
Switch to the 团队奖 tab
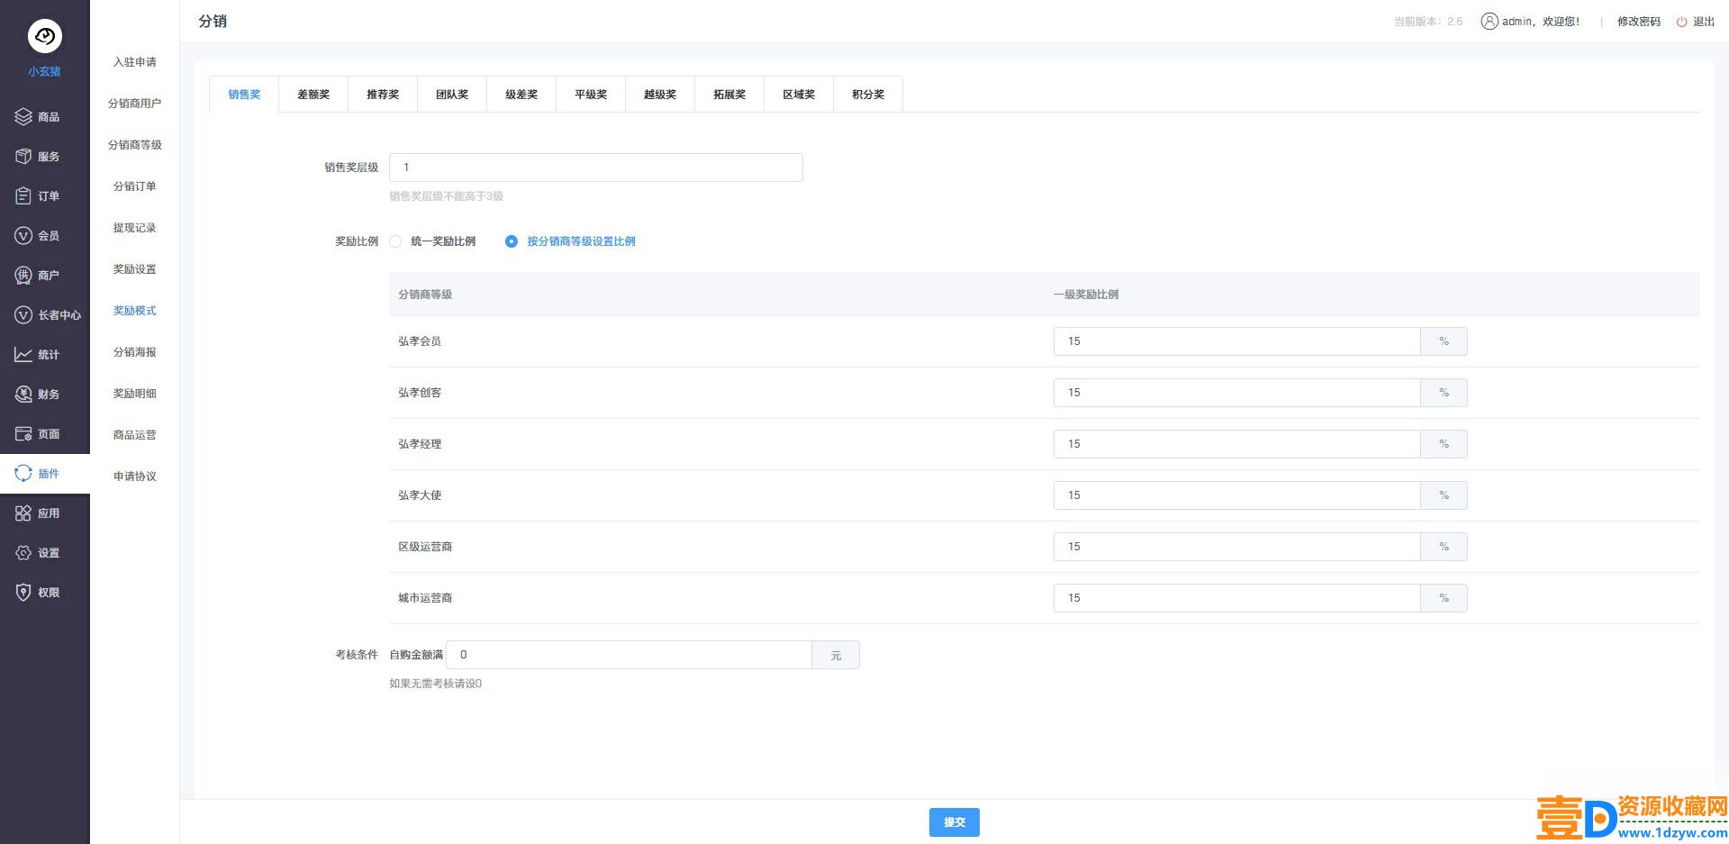point(452,95)
